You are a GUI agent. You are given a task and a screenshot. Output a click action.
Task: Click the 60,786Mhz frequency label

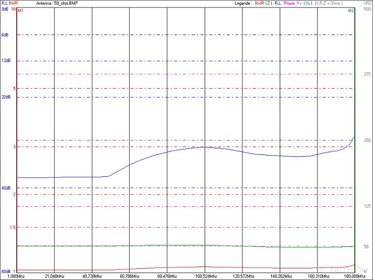click(130, 276)
